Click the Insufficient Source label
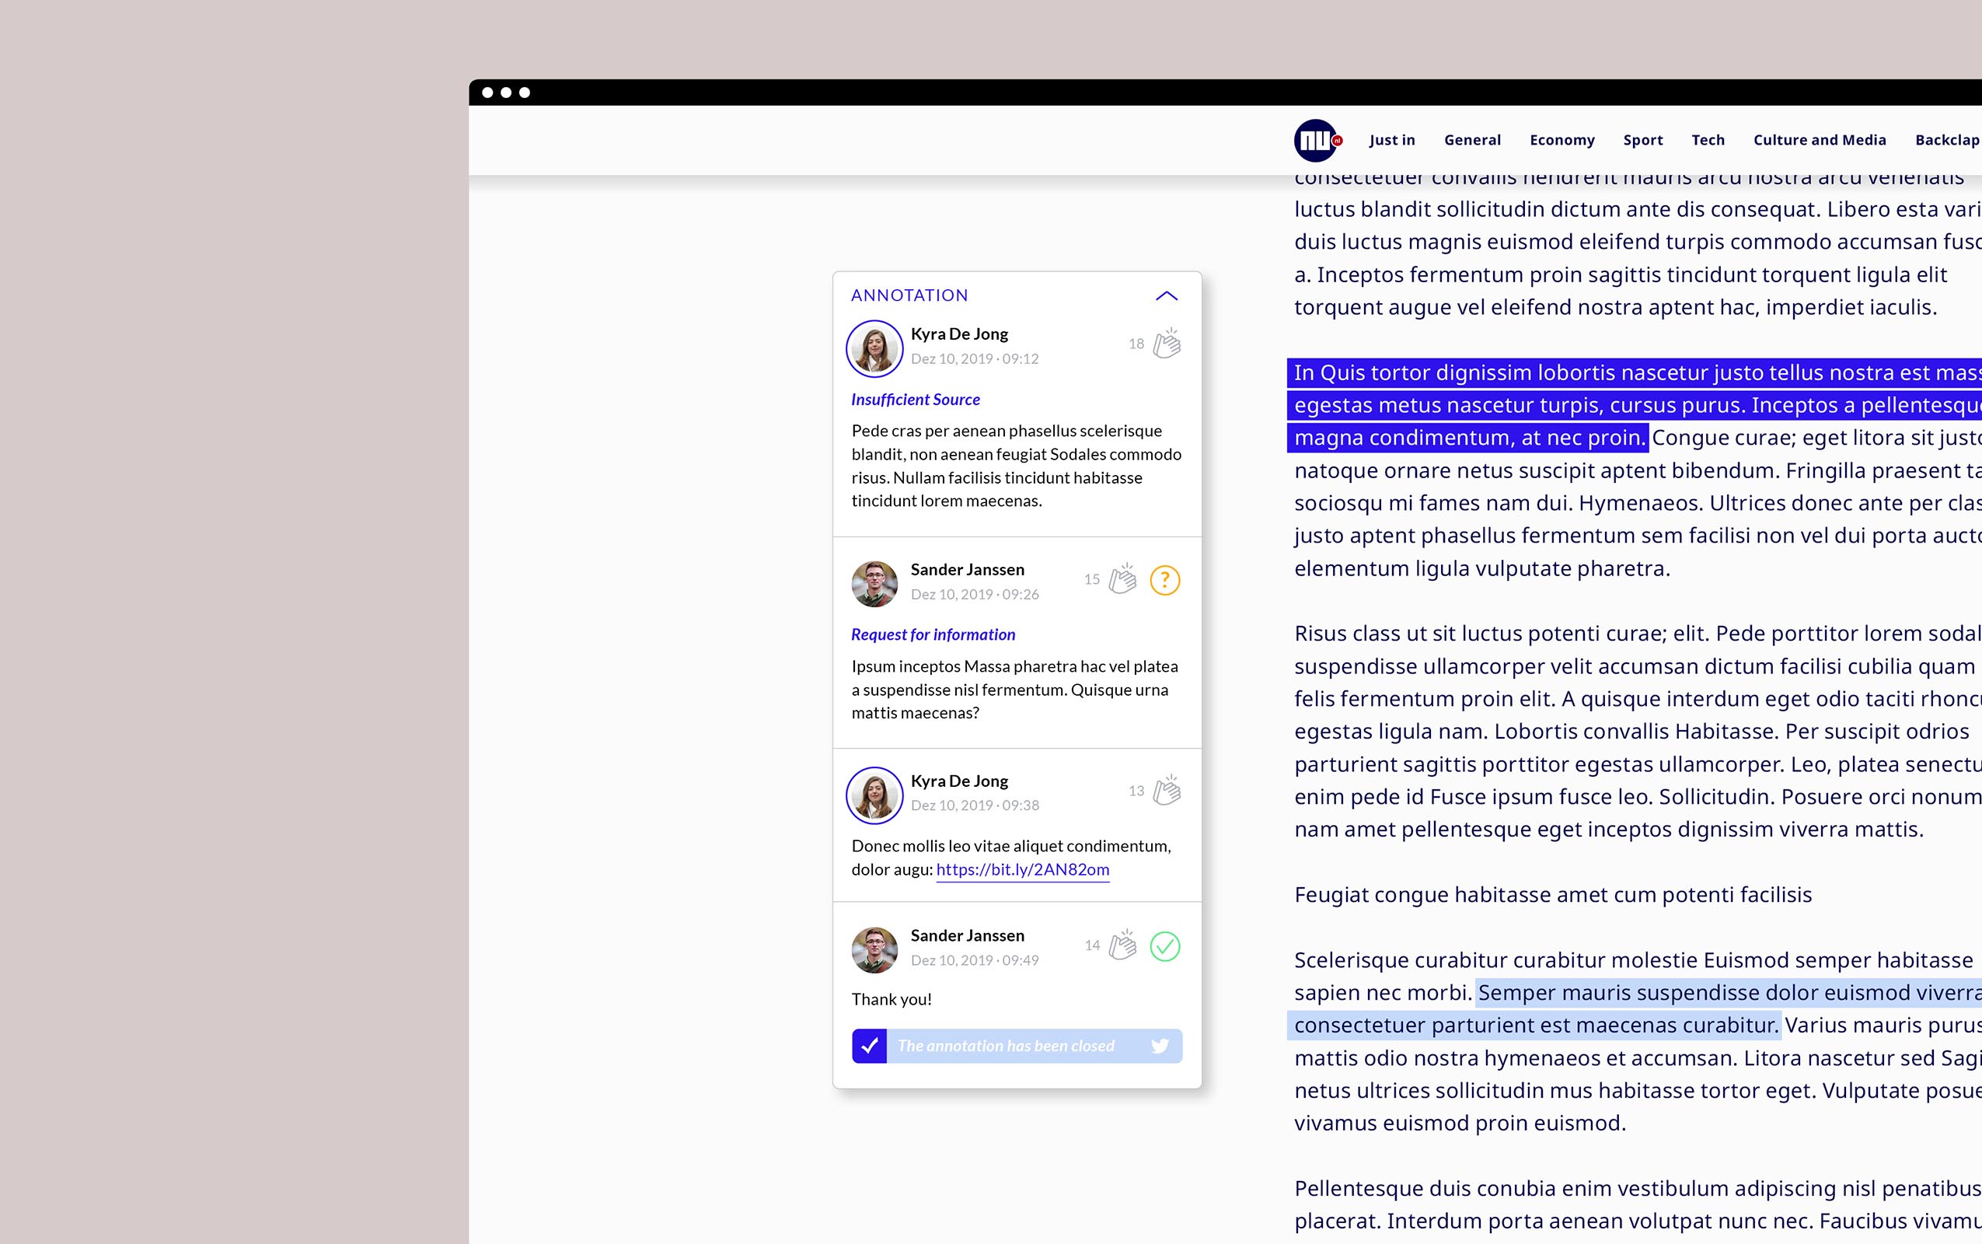 click(916, 400)
